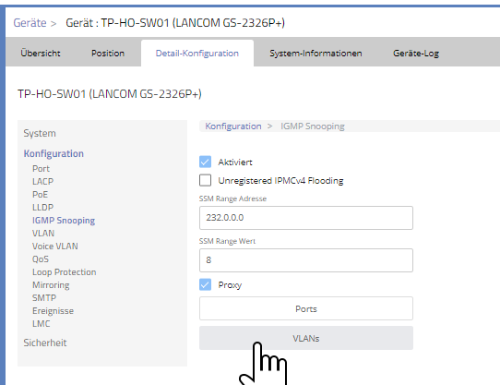Select PoE in the sidebar
The height and width of the screenshot is (385, 500).
[x=41, y=195]
